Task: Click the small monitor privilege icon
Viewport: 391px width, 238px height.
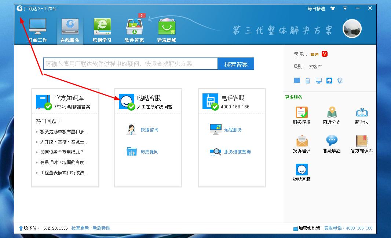Action: click(x=318, y=81)
